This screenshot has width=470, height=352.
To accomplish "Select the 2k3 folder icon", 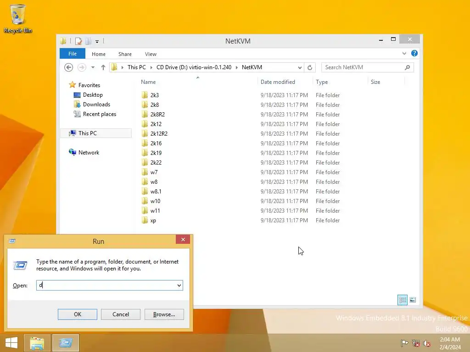I will pos(145,95).
